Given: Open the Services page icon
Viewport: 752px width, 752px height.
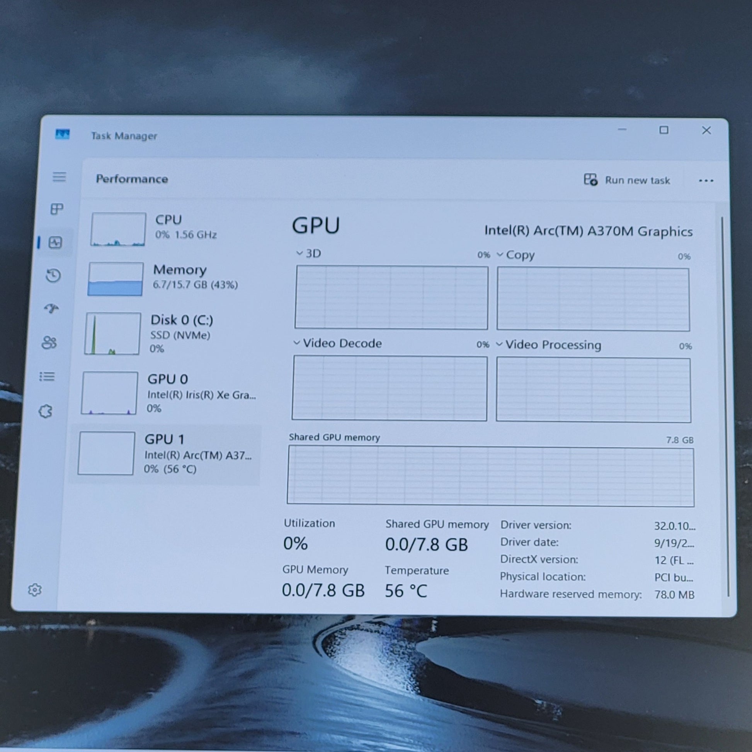Looking at the screenshot, I should pyautogui.click(x=46, y=411).
